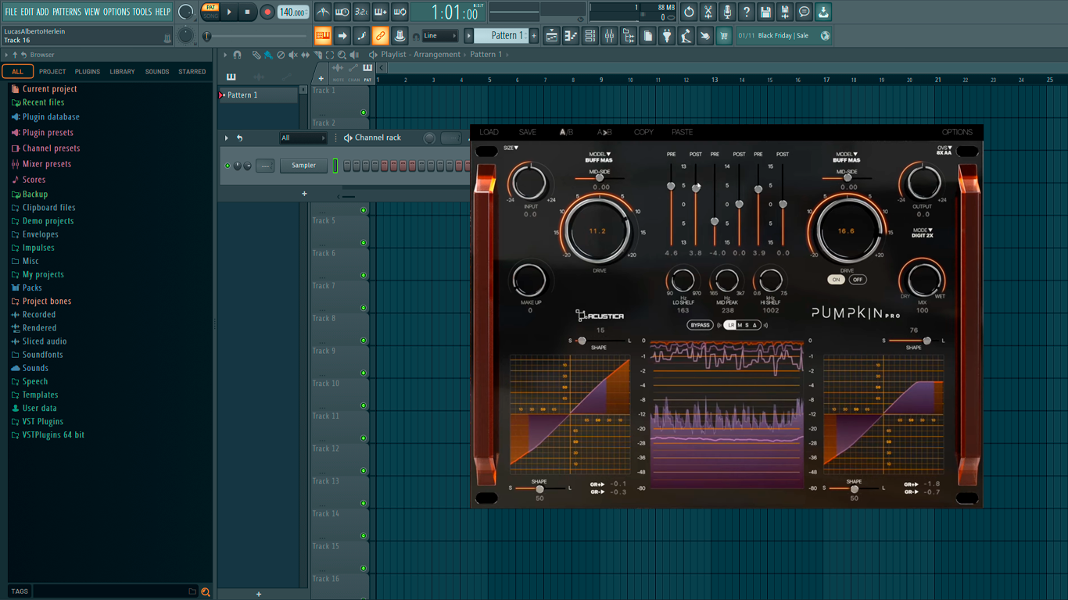Switch Pumpkin right Drive to OFF

coord(857,280)
